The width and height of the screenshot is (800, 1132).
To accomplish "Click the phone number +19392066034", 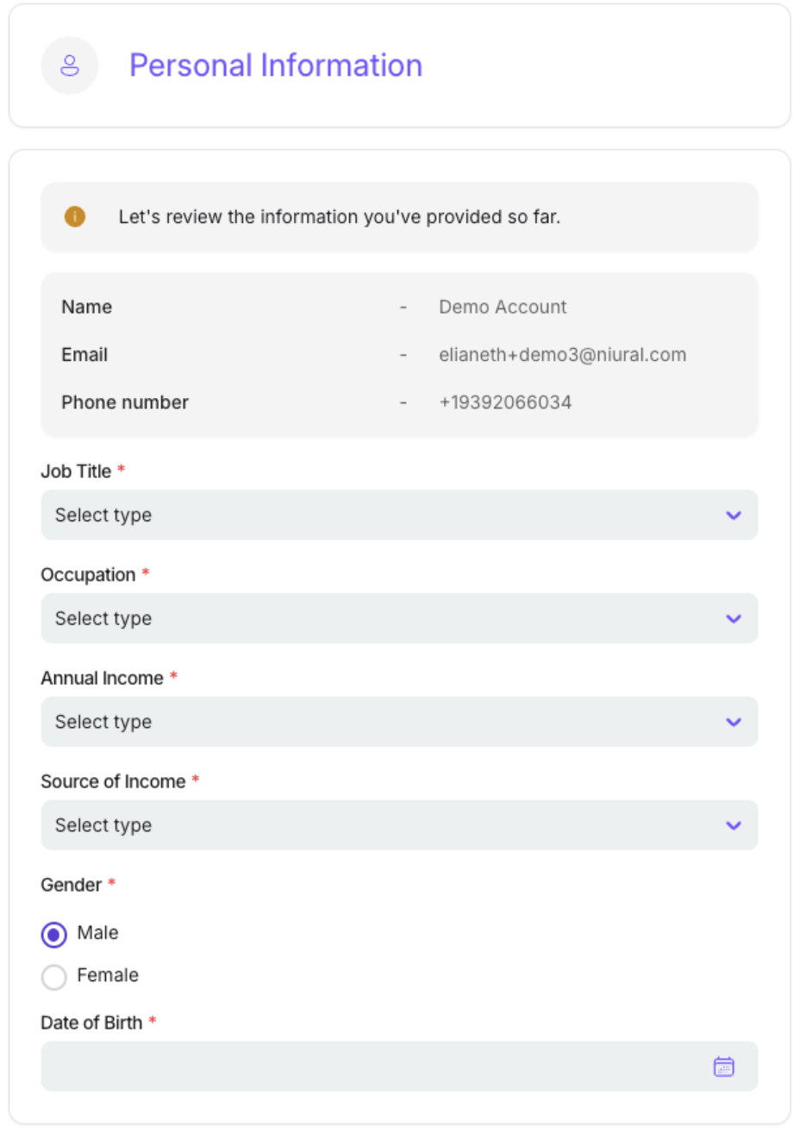I will pos(505,402).
